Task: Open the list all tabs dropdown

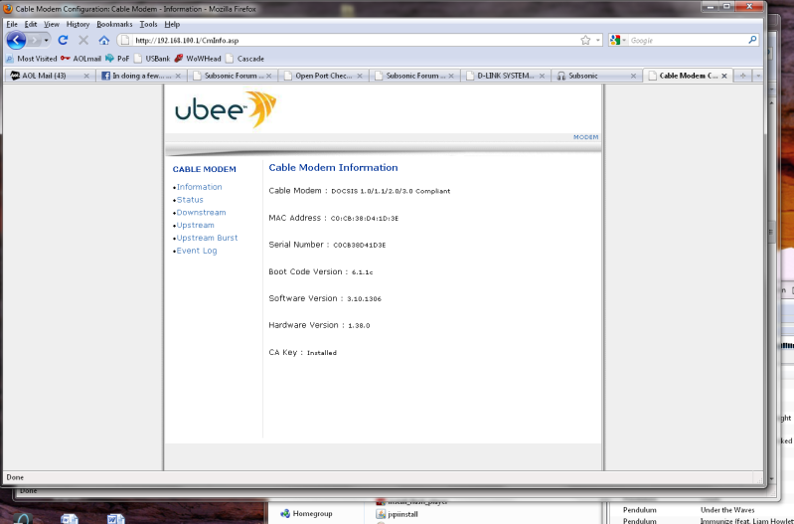Action: (758, 76)
